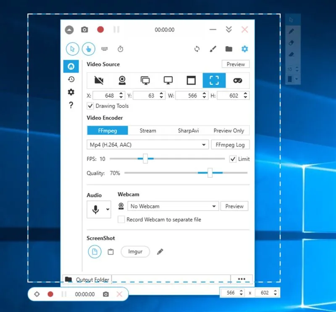Enable Record Webcam to separate file
Image resolution: width=336 pixels, height=312 pixels.
click(x=121, y=219)
